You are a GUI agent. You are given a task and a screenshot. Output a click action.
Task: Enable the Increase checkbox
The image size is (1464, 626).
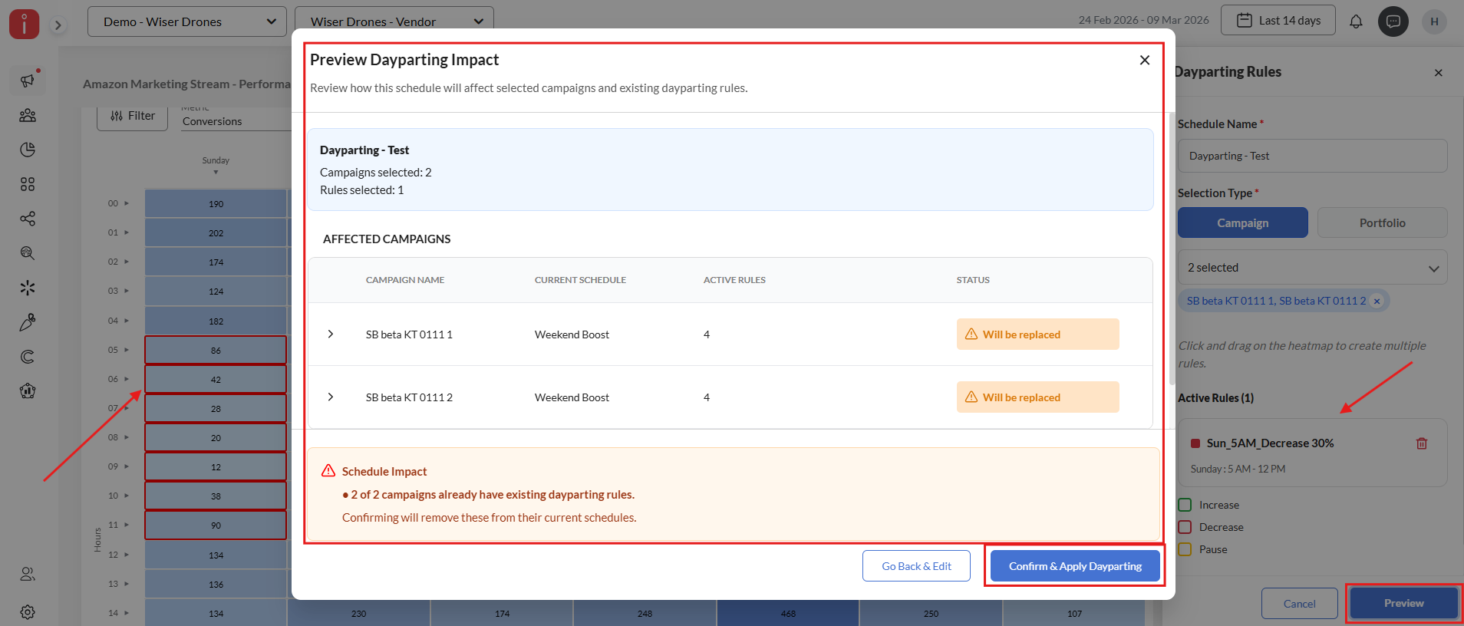pos(1185,505)
